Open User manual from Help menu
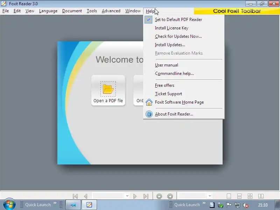Viewport: 280px width, 210px height. [x=184, y=65]
